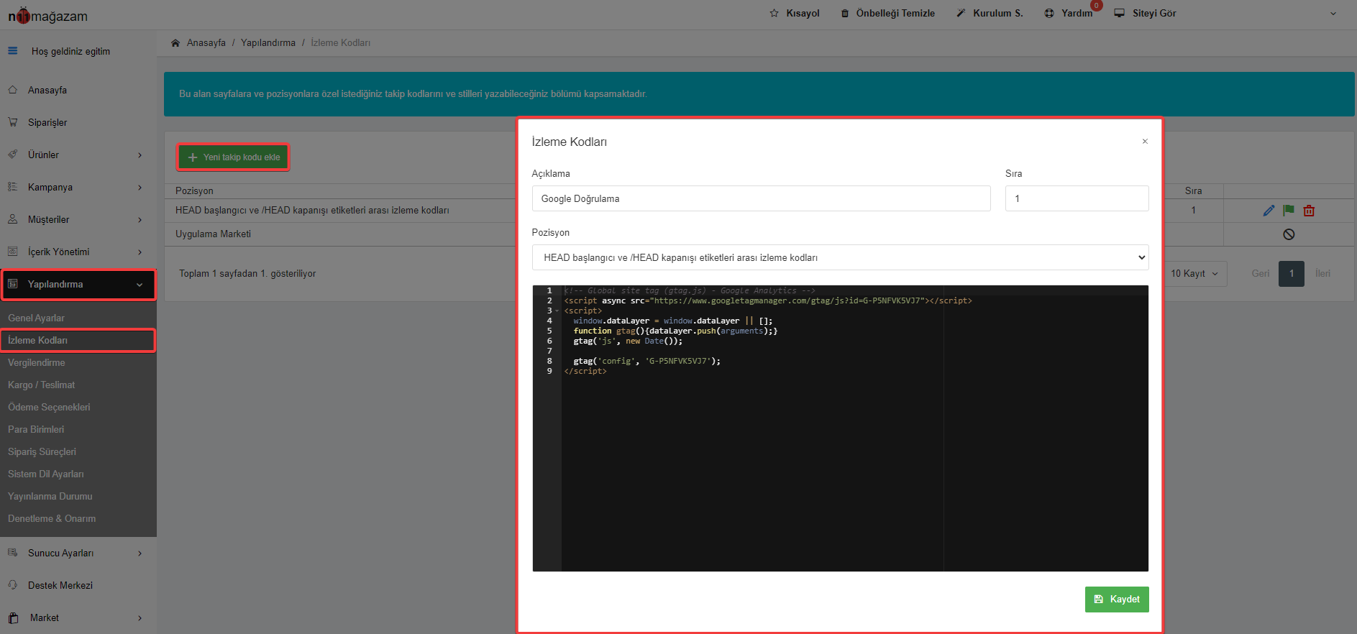Click İleri pagination button

(x=1322, y=274)
